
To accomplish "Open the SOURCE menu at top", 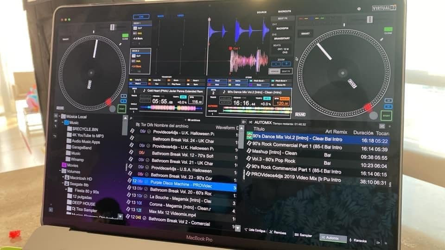I will point(261,12).
